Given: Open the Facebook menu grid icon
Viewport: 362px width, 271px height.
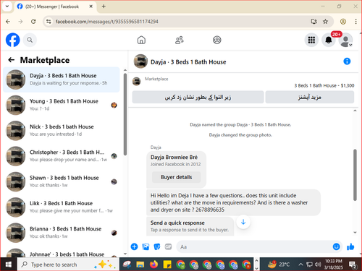Looking at the screenshot, I should [311, 40].
